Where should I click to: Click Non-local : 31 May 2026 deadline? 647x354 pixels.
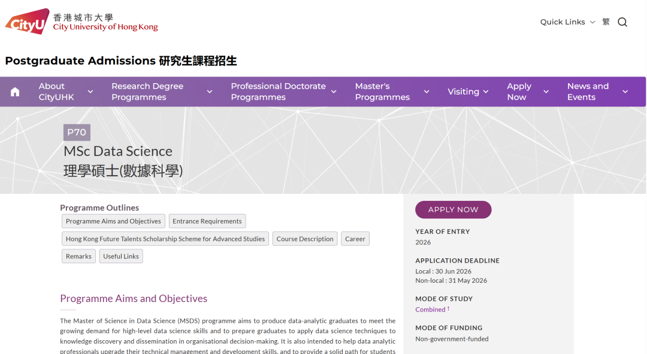(451, 280)
